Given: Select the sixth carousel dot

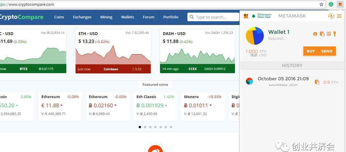Looking at the screenshot, I should tap(166, 127).
